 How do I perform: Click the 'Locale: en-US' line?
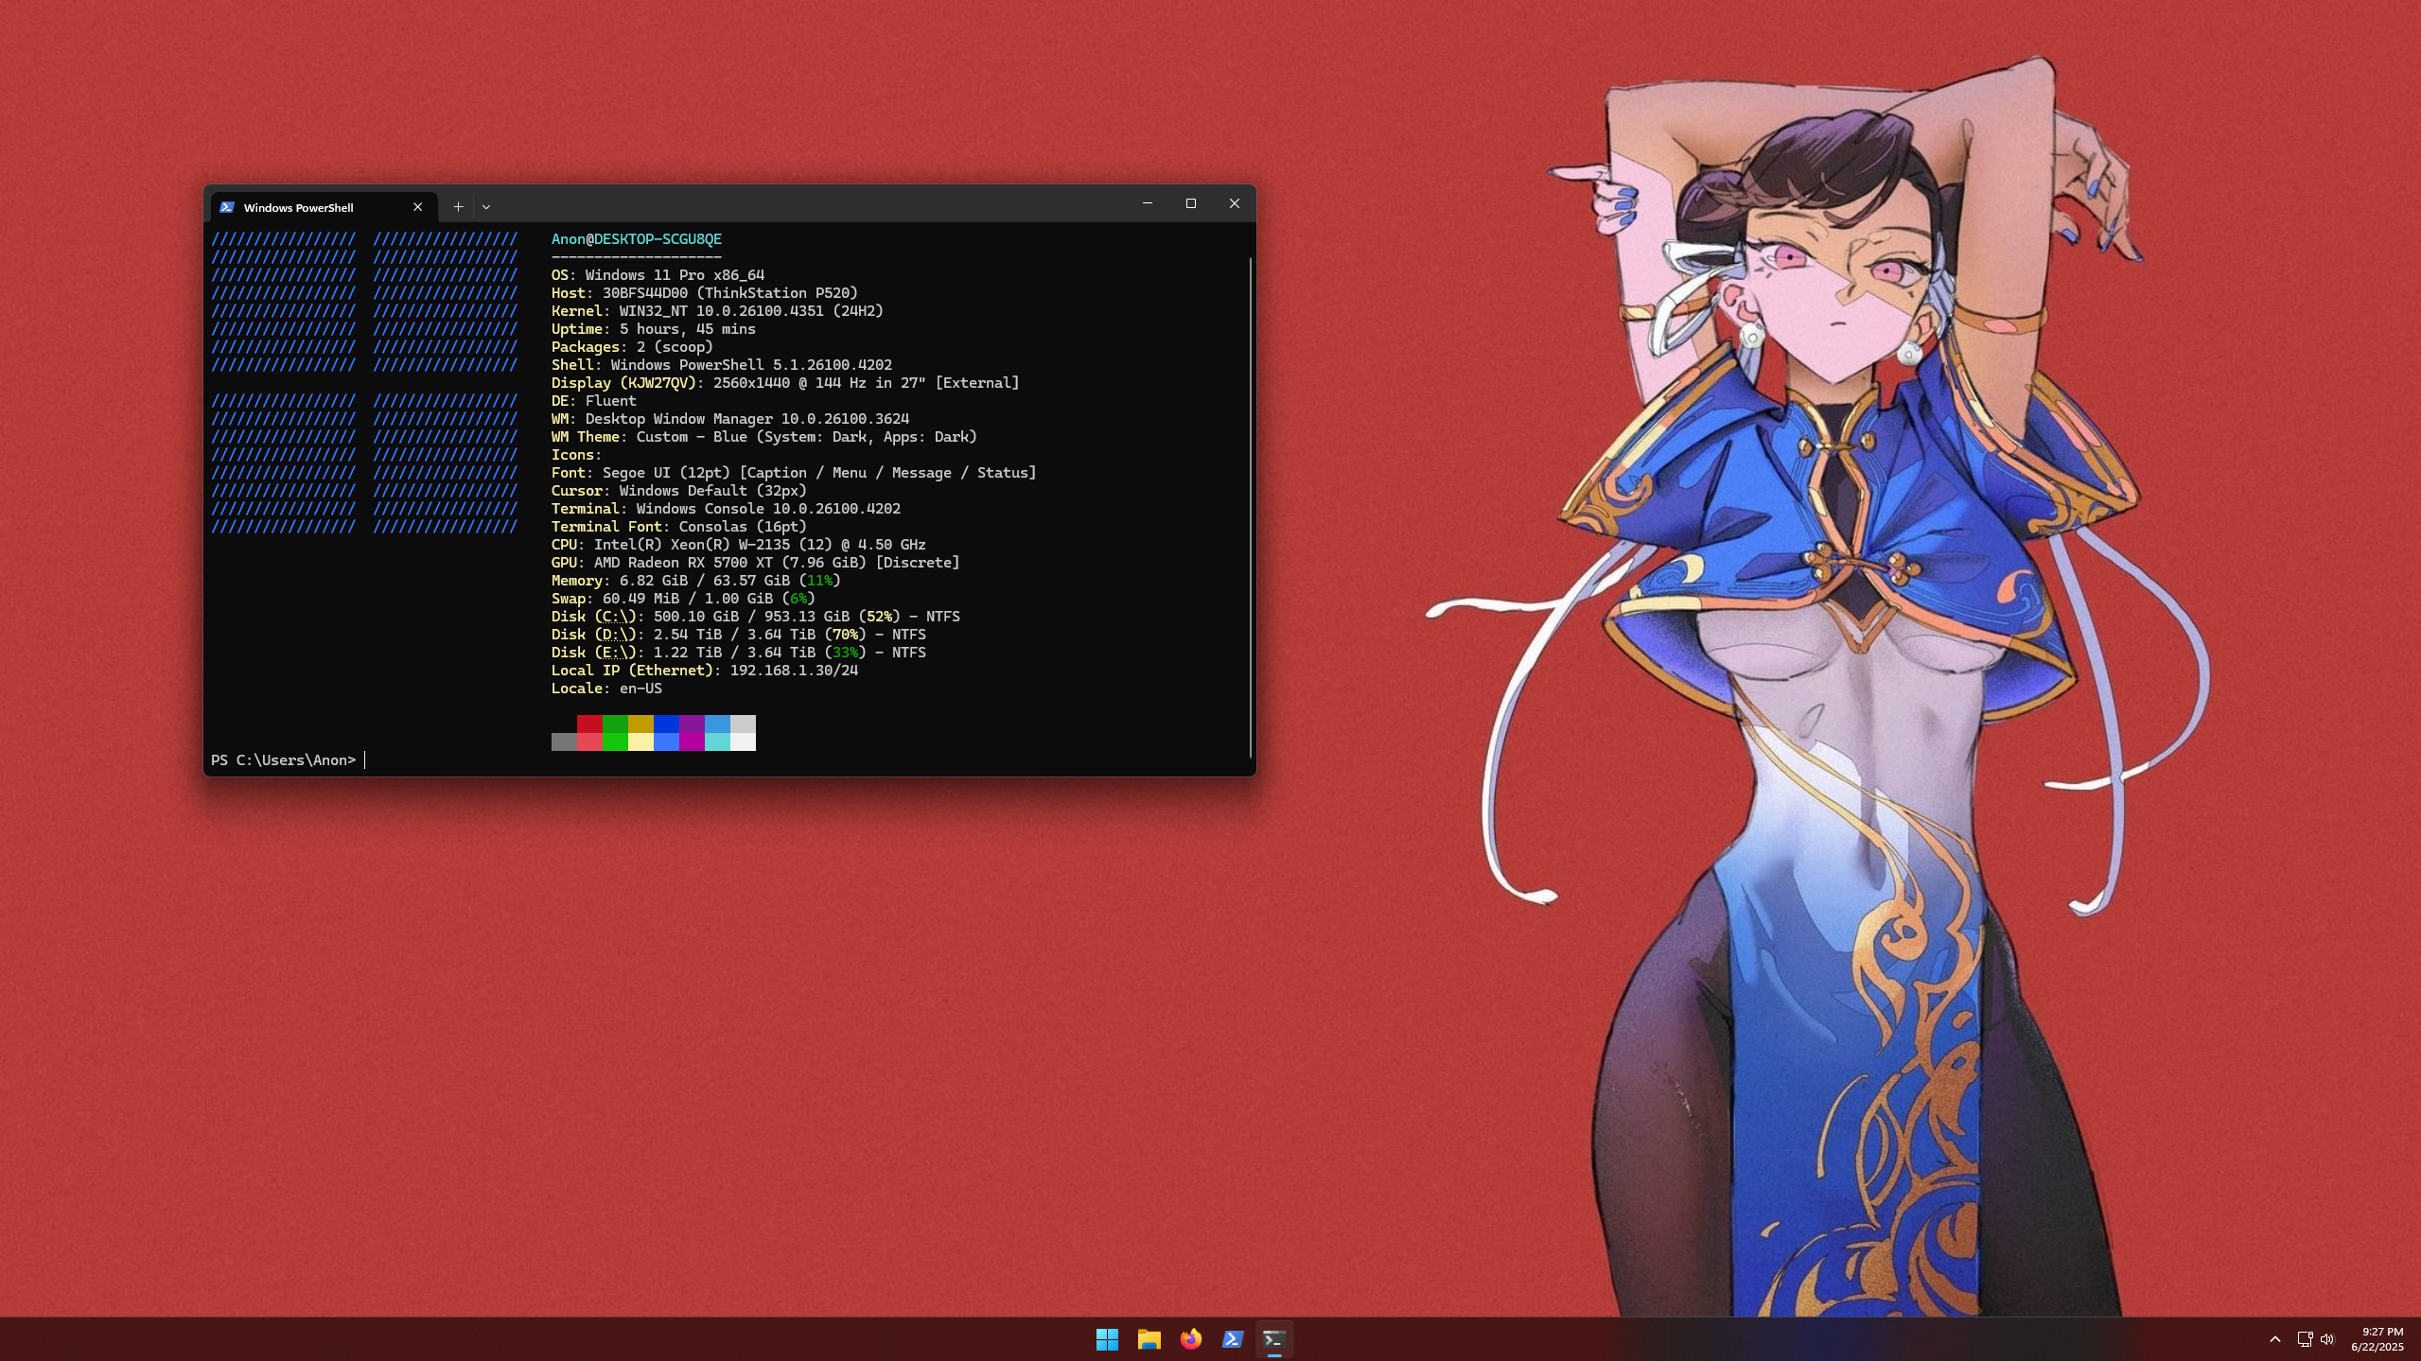click(606, 689)
